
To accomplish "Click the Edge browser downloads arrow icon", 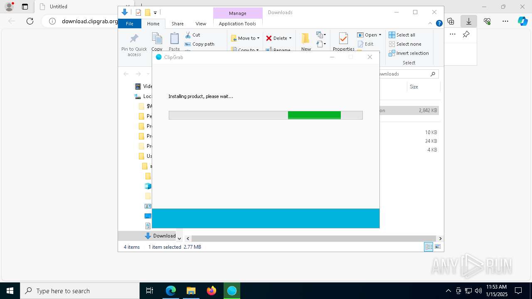I will pos(469,21).
